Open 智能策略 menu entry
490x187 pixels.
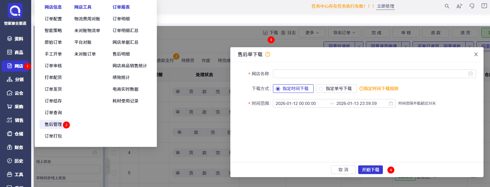pos(53,31)
